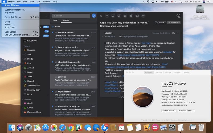Open the Gmail favorite account
The image size is (213, 133).
(x=30, y=103)
